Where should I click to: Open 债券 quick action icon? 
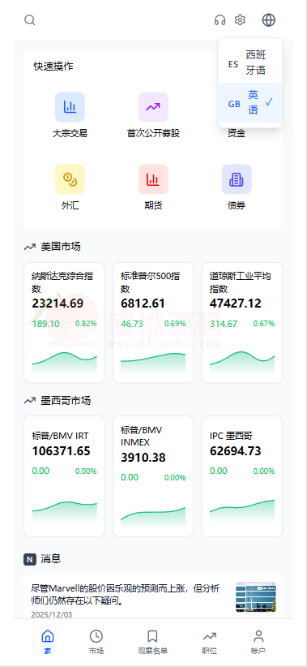237,179
